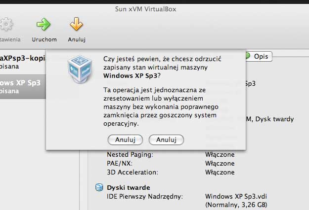
Task: Click the Nested Paging row label
Action: pyautogui.click(x=130, y=154)
